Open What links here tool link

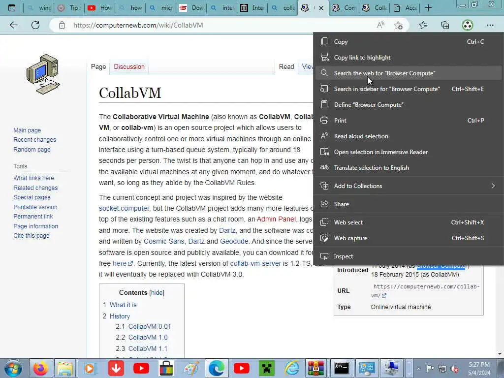(34, 178)
